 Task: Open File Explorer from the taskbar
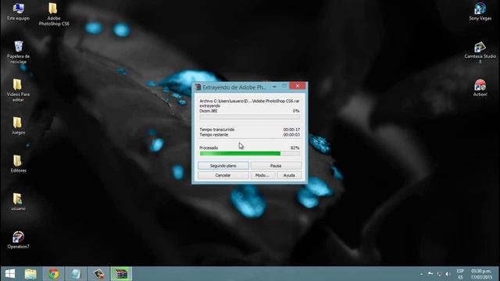30,274
